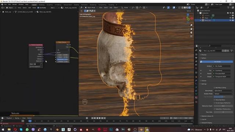Switch to the Layout workspace tab

point(34,5)
